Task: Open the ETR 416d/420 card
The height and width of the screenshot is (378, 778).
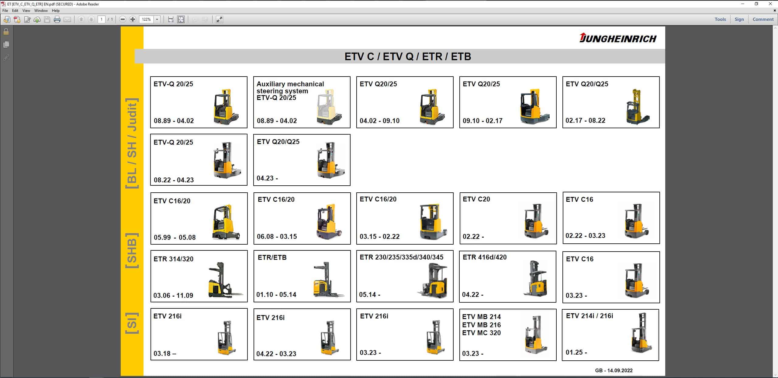Action: pyautogui.click(x=508, y=277)
